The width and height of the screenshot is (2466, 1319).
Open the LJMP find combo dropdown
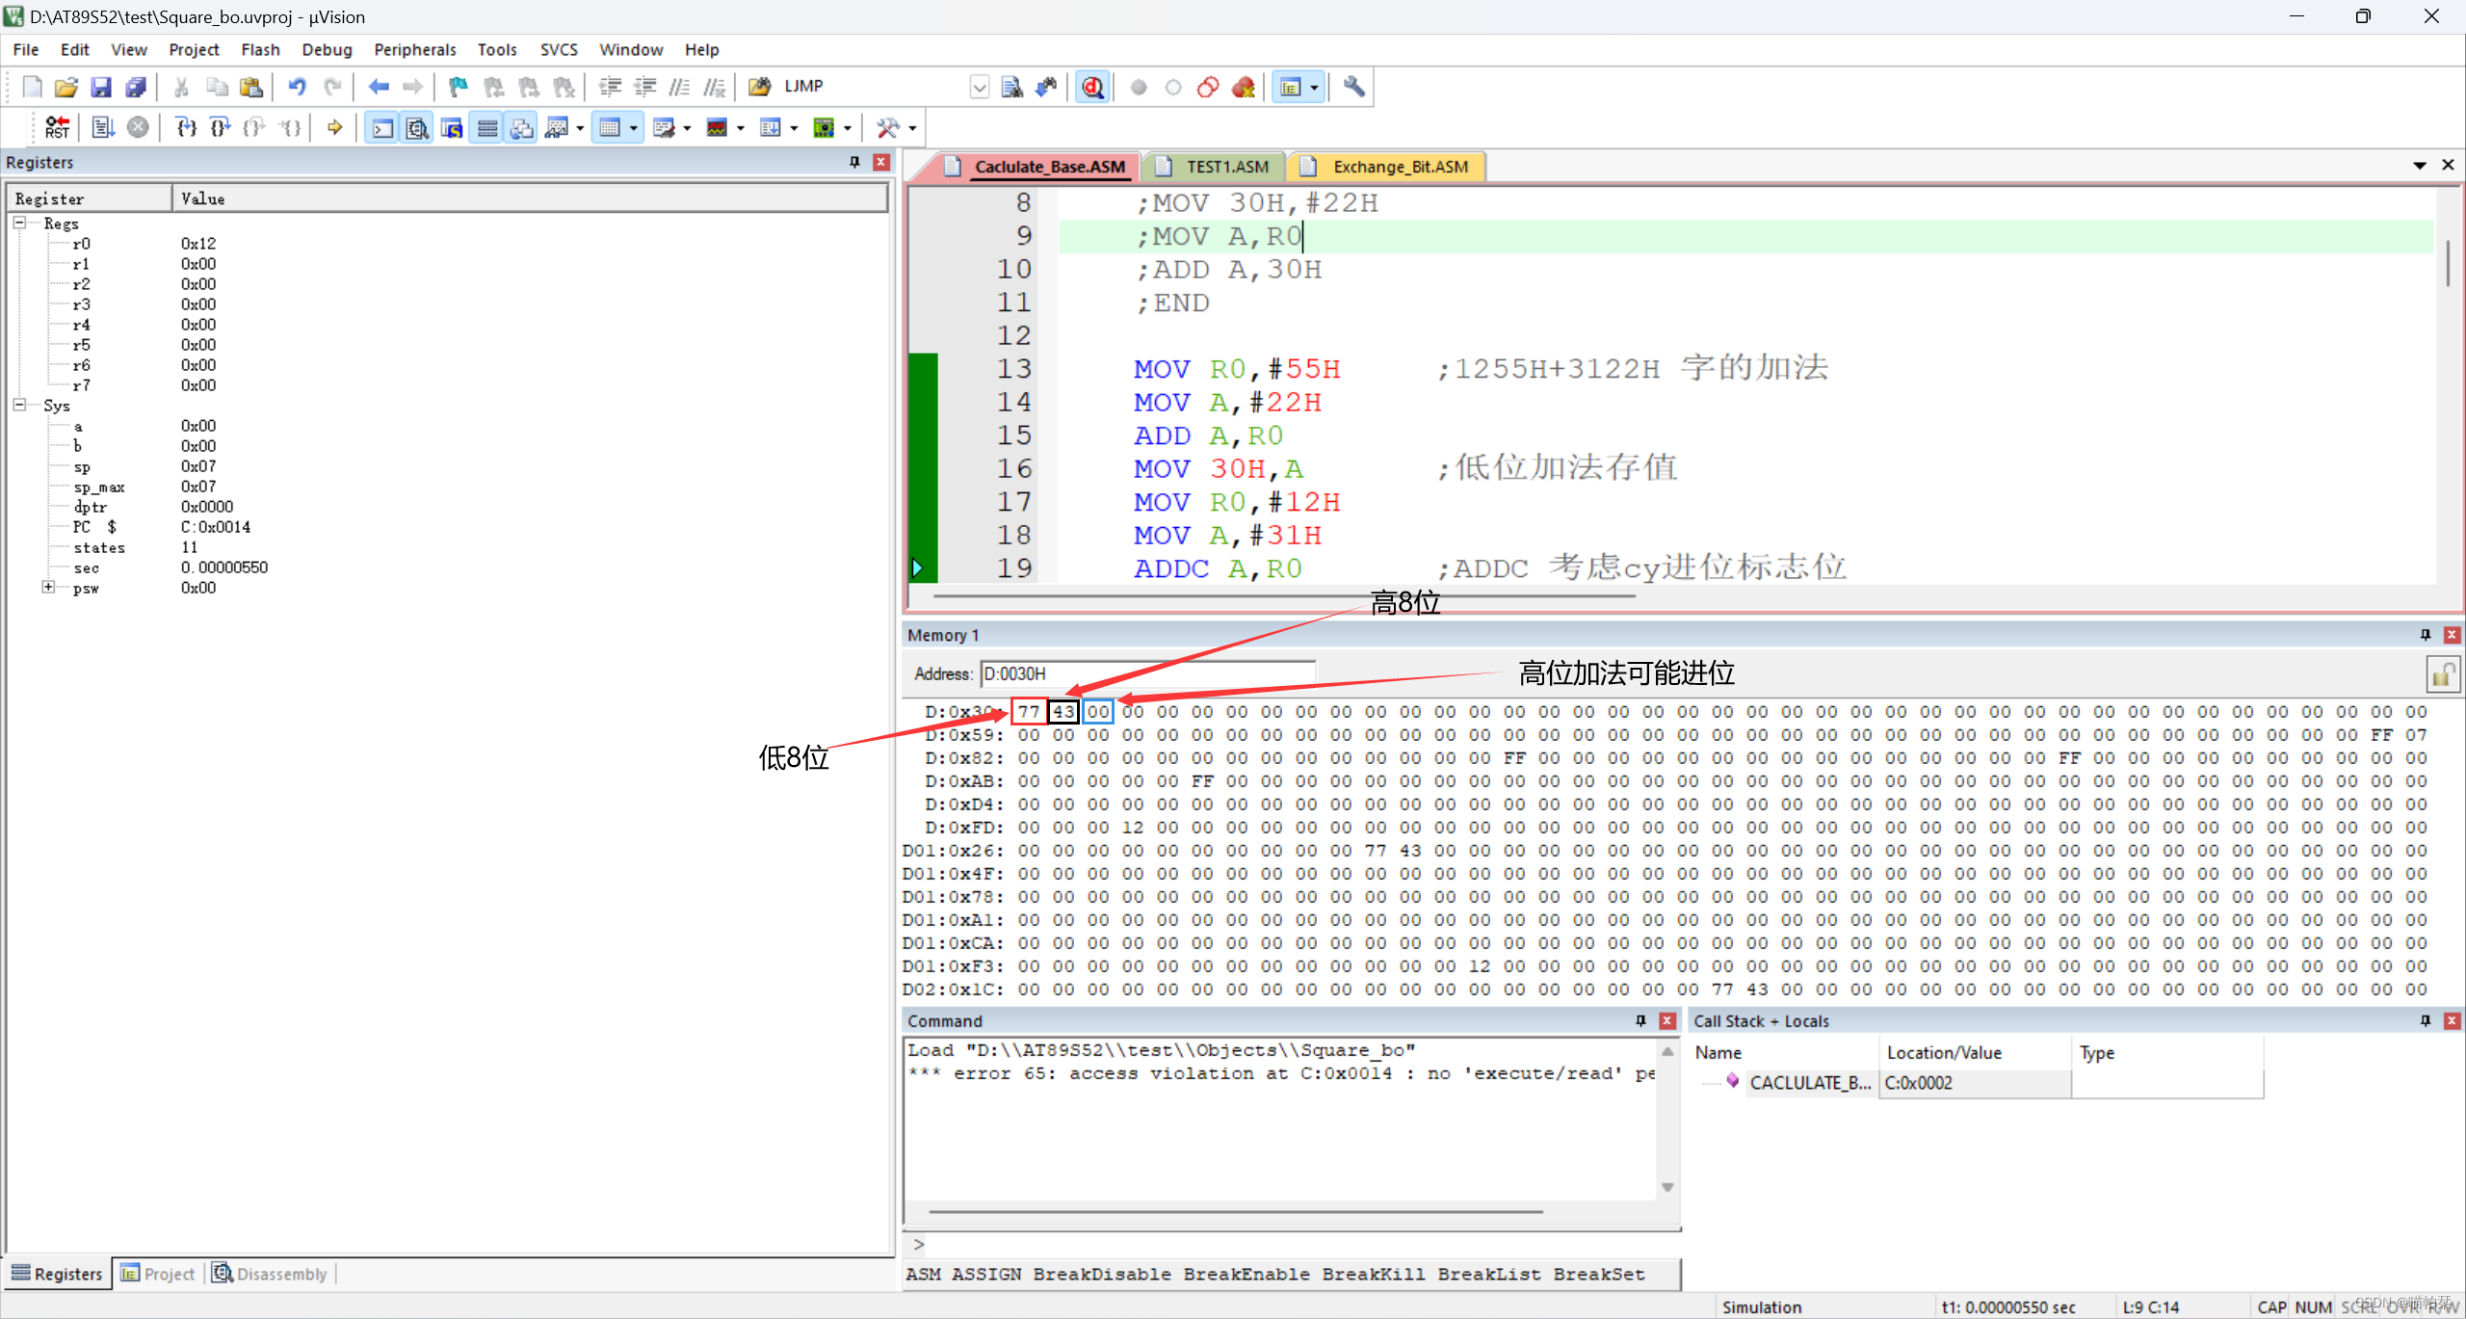pyautogui.click(x=979, y=87)
